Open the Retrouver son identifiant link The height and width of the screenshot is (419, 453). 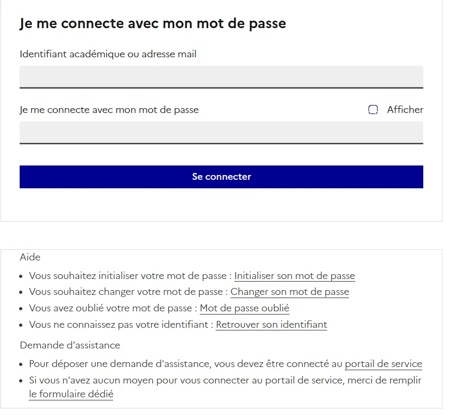tap(271, 325)
